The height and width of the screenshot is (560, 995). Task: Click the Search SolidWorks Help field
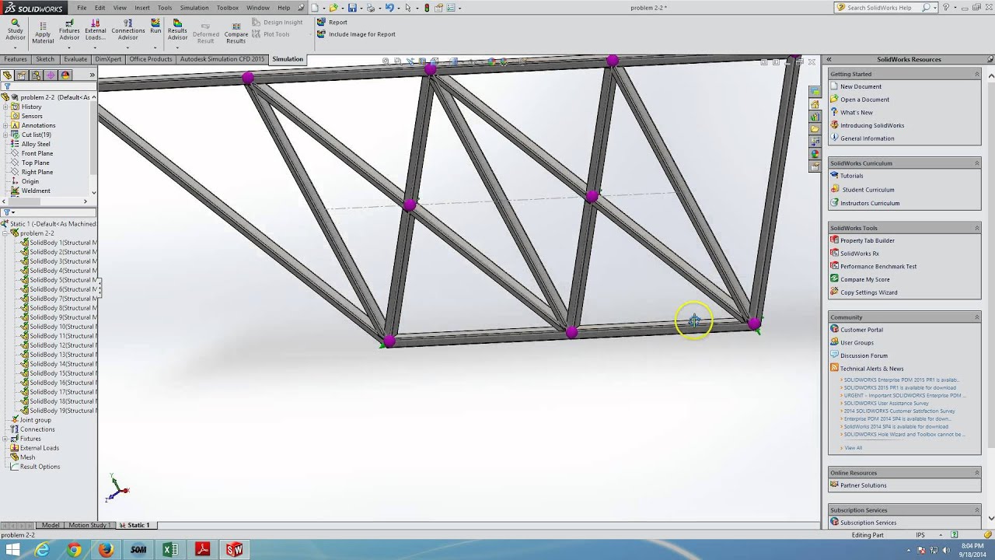(x=885, y=8)
